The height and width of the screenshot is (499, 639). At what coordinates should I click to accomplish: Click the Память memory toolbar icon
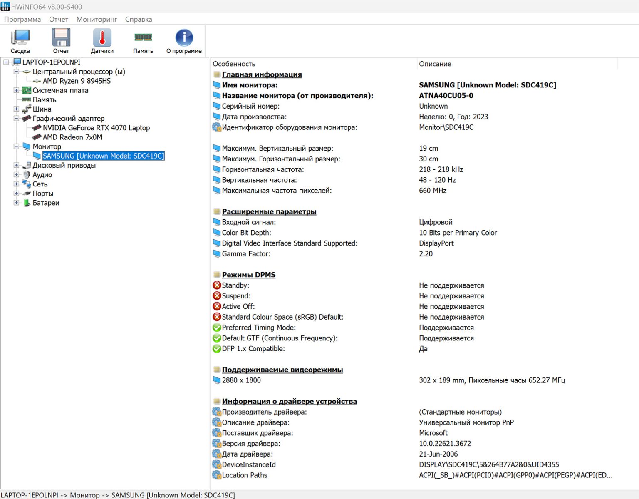(143, 38)
